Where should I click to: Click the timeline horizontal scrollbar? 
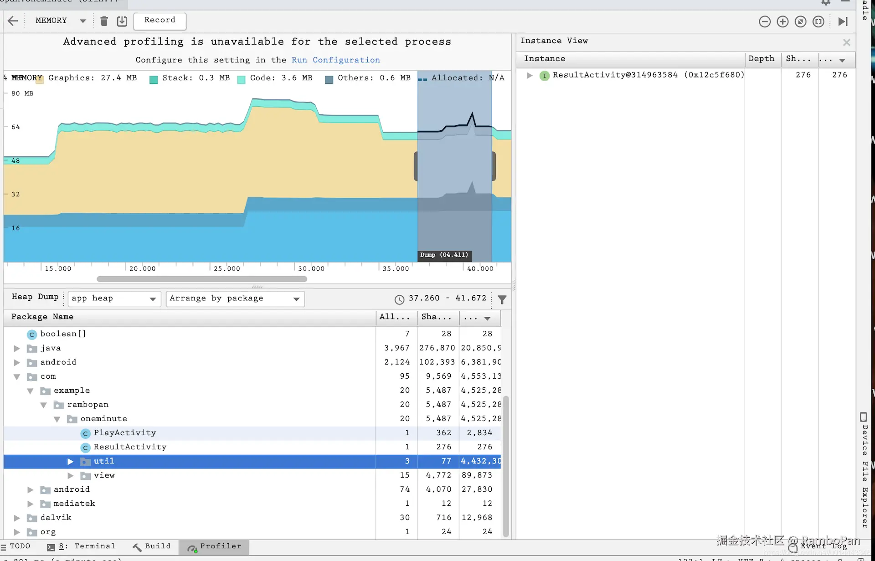(x=202, y=279)
